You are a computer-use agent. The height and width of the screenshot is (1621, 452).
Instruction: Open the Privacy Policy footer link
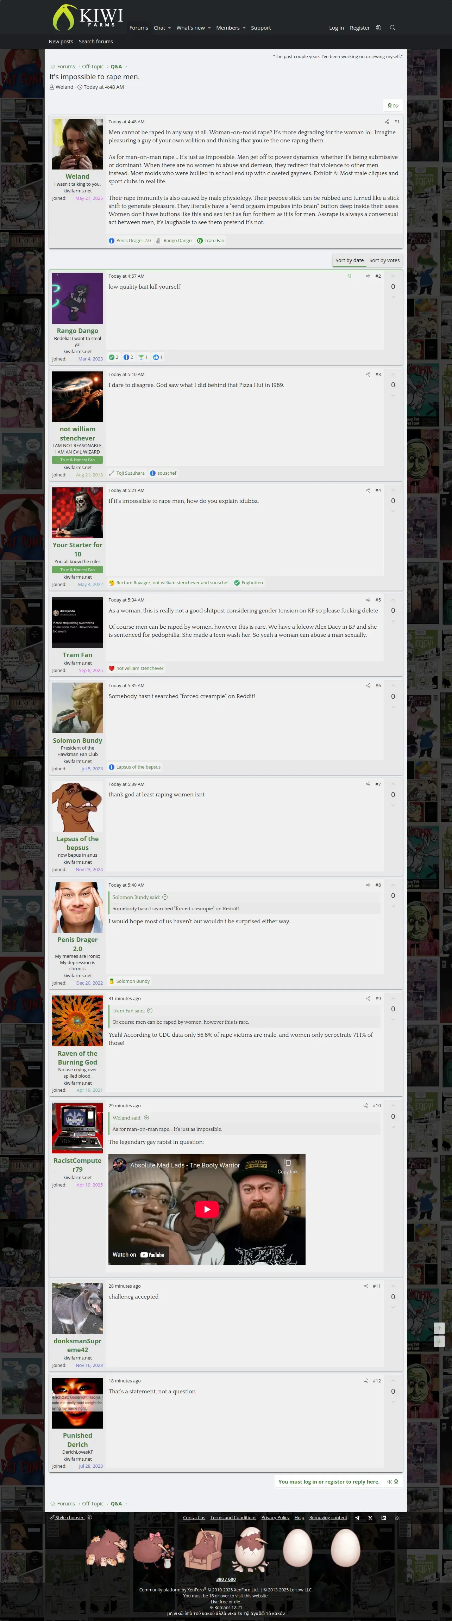click(x=275, y=1517)
